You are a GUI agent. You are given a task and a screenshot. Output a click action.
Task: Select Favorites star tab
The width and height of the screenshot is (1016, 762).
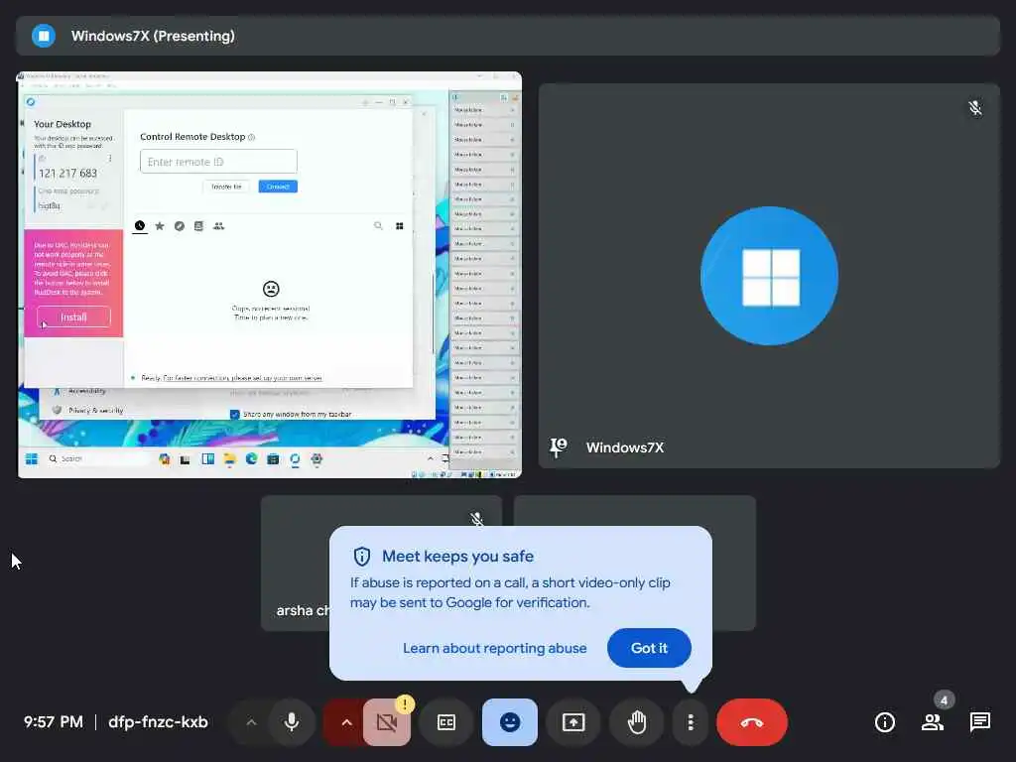[160, 225]
